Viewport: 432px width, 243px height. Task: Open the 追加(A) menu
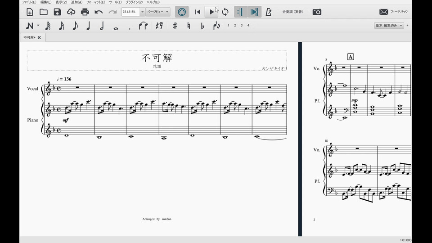(x=76, y=2)
